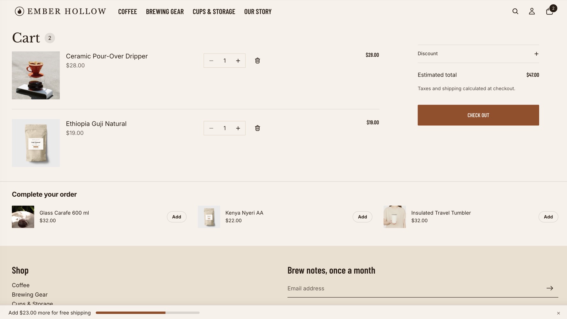This screenshot has width=567, height=319.
Task: Click the Ethiopia Guji quantity field
Action: 225,128
